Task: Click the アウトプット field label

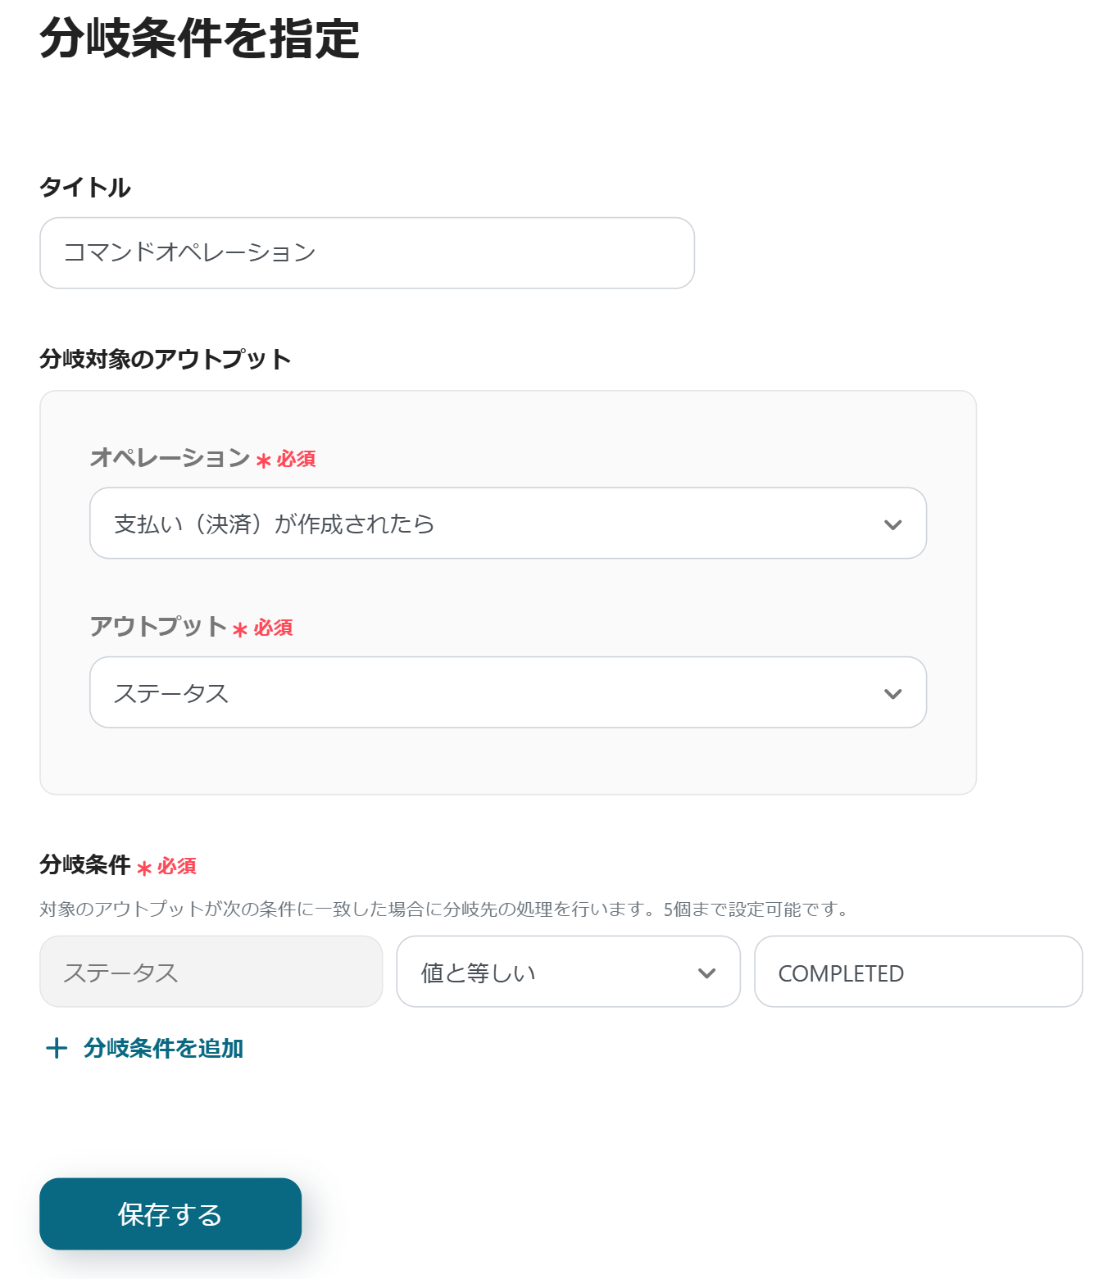Action: click(x=158, y=626)
